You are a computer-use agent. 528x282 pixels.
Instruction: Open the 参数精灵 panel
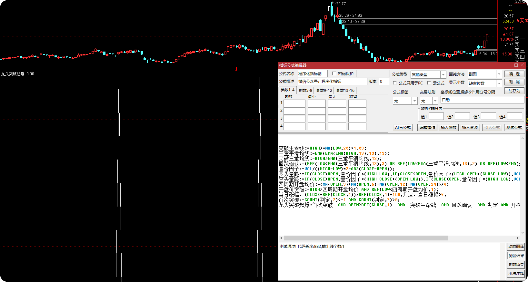click(516, 265)
